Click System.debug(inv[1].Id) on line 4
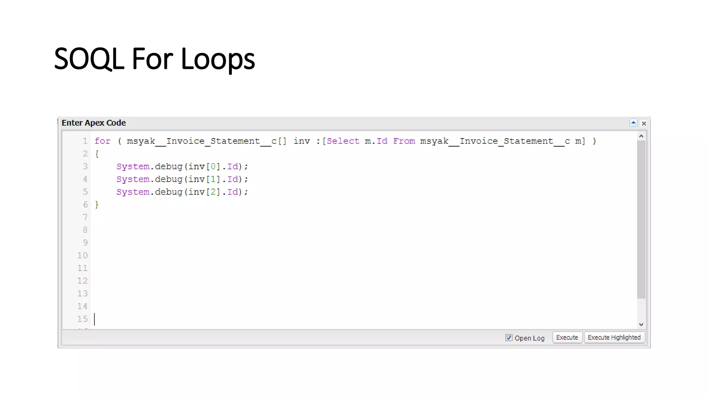Image resolution: width=708 pixels, height=398 pixels. (x=182, y=179)
